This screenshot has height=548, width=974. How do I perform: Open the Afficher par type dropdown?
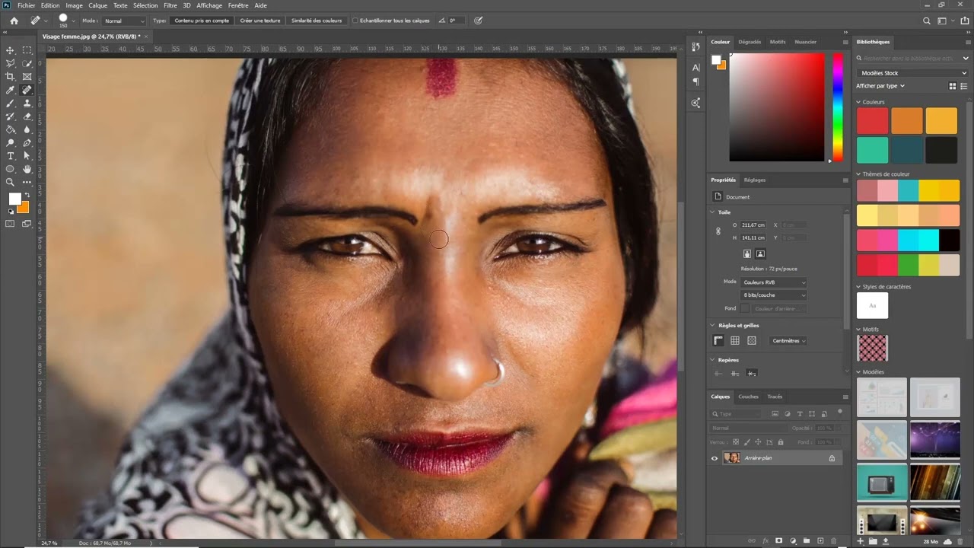[880, 86]
